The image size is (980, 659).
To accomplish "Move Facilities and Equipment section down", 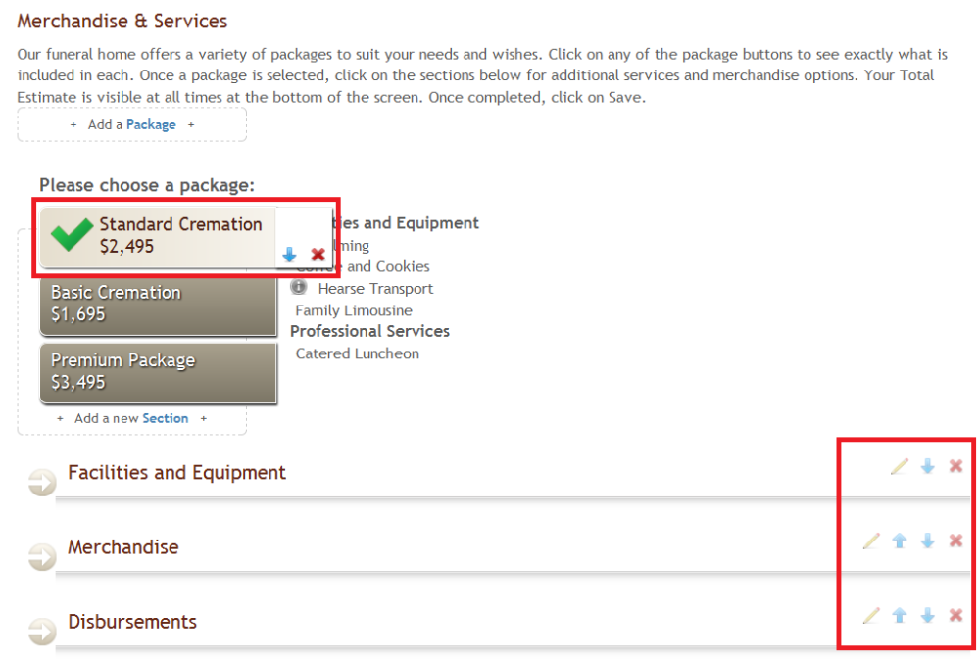I will (928, 466).
